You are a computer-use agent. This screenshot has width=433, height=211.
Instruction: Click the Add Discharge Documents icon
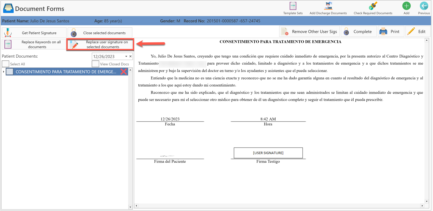tap(328, 6)
